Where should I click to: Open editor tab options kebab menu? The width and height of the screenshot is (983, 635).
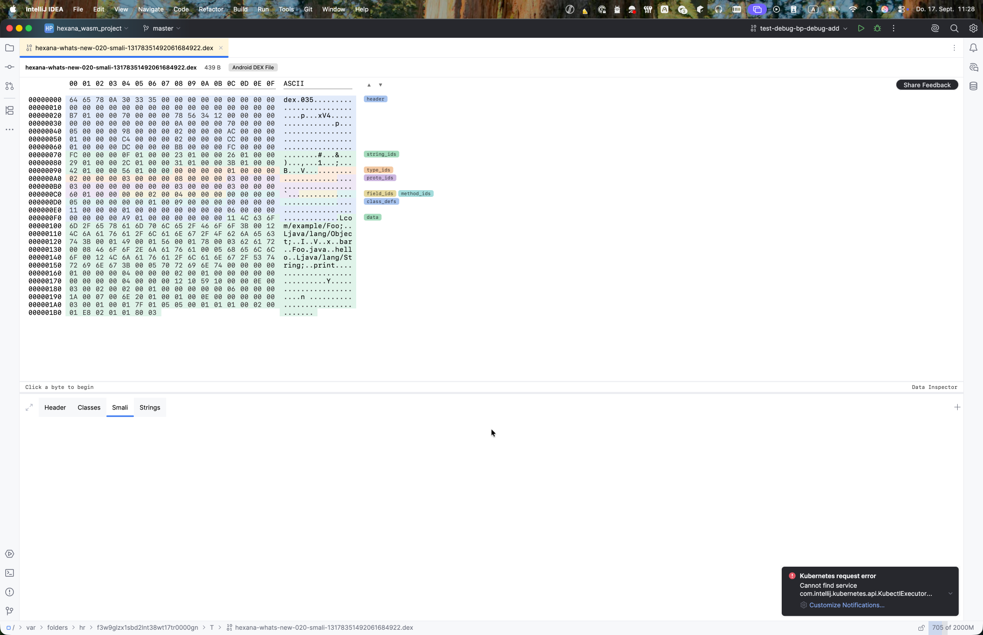pyautogui.click(x=954, y=48)
